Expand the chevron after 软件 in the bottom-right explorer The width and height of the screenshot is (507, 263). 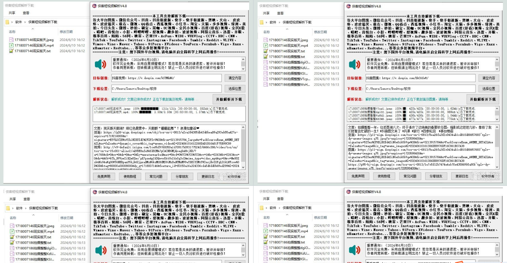pos(279,208)
